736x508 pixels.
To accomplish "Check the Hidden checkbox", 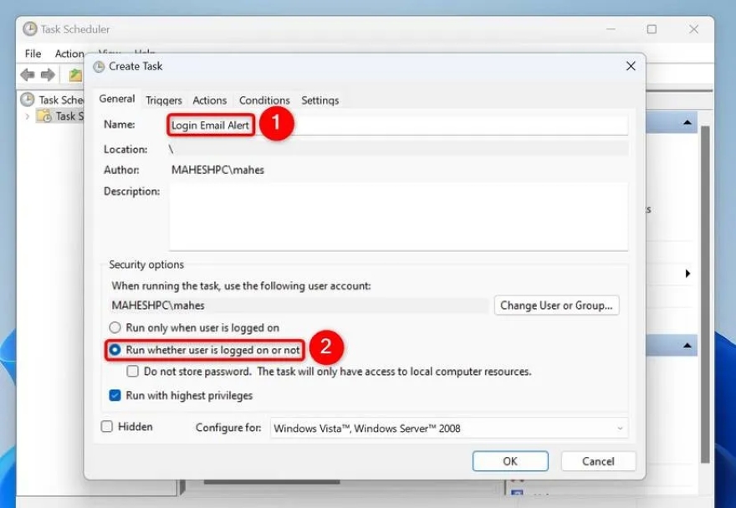I will 106,427.
